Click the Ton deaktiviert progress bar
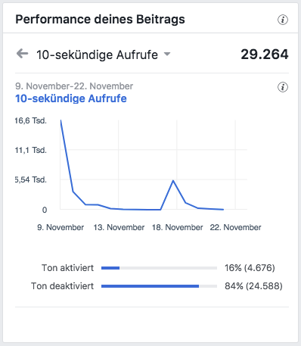 pyautogui.click(x=159, y=286)
